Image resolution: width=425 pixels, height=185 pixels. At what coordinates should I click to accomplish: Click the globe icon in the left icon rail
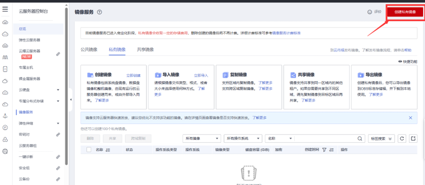click(x=5, y=152)
